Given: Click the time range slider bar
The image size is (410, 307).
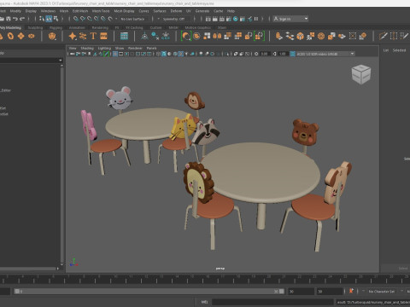Looking at the screenshot, I should tap(149, 292).
